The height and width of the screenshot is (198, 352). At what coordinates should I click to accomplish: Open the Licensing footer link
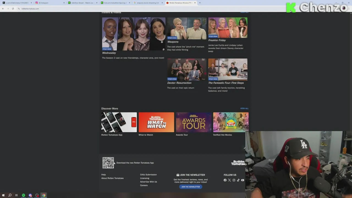pyautogui.click(x=145, y=178)
